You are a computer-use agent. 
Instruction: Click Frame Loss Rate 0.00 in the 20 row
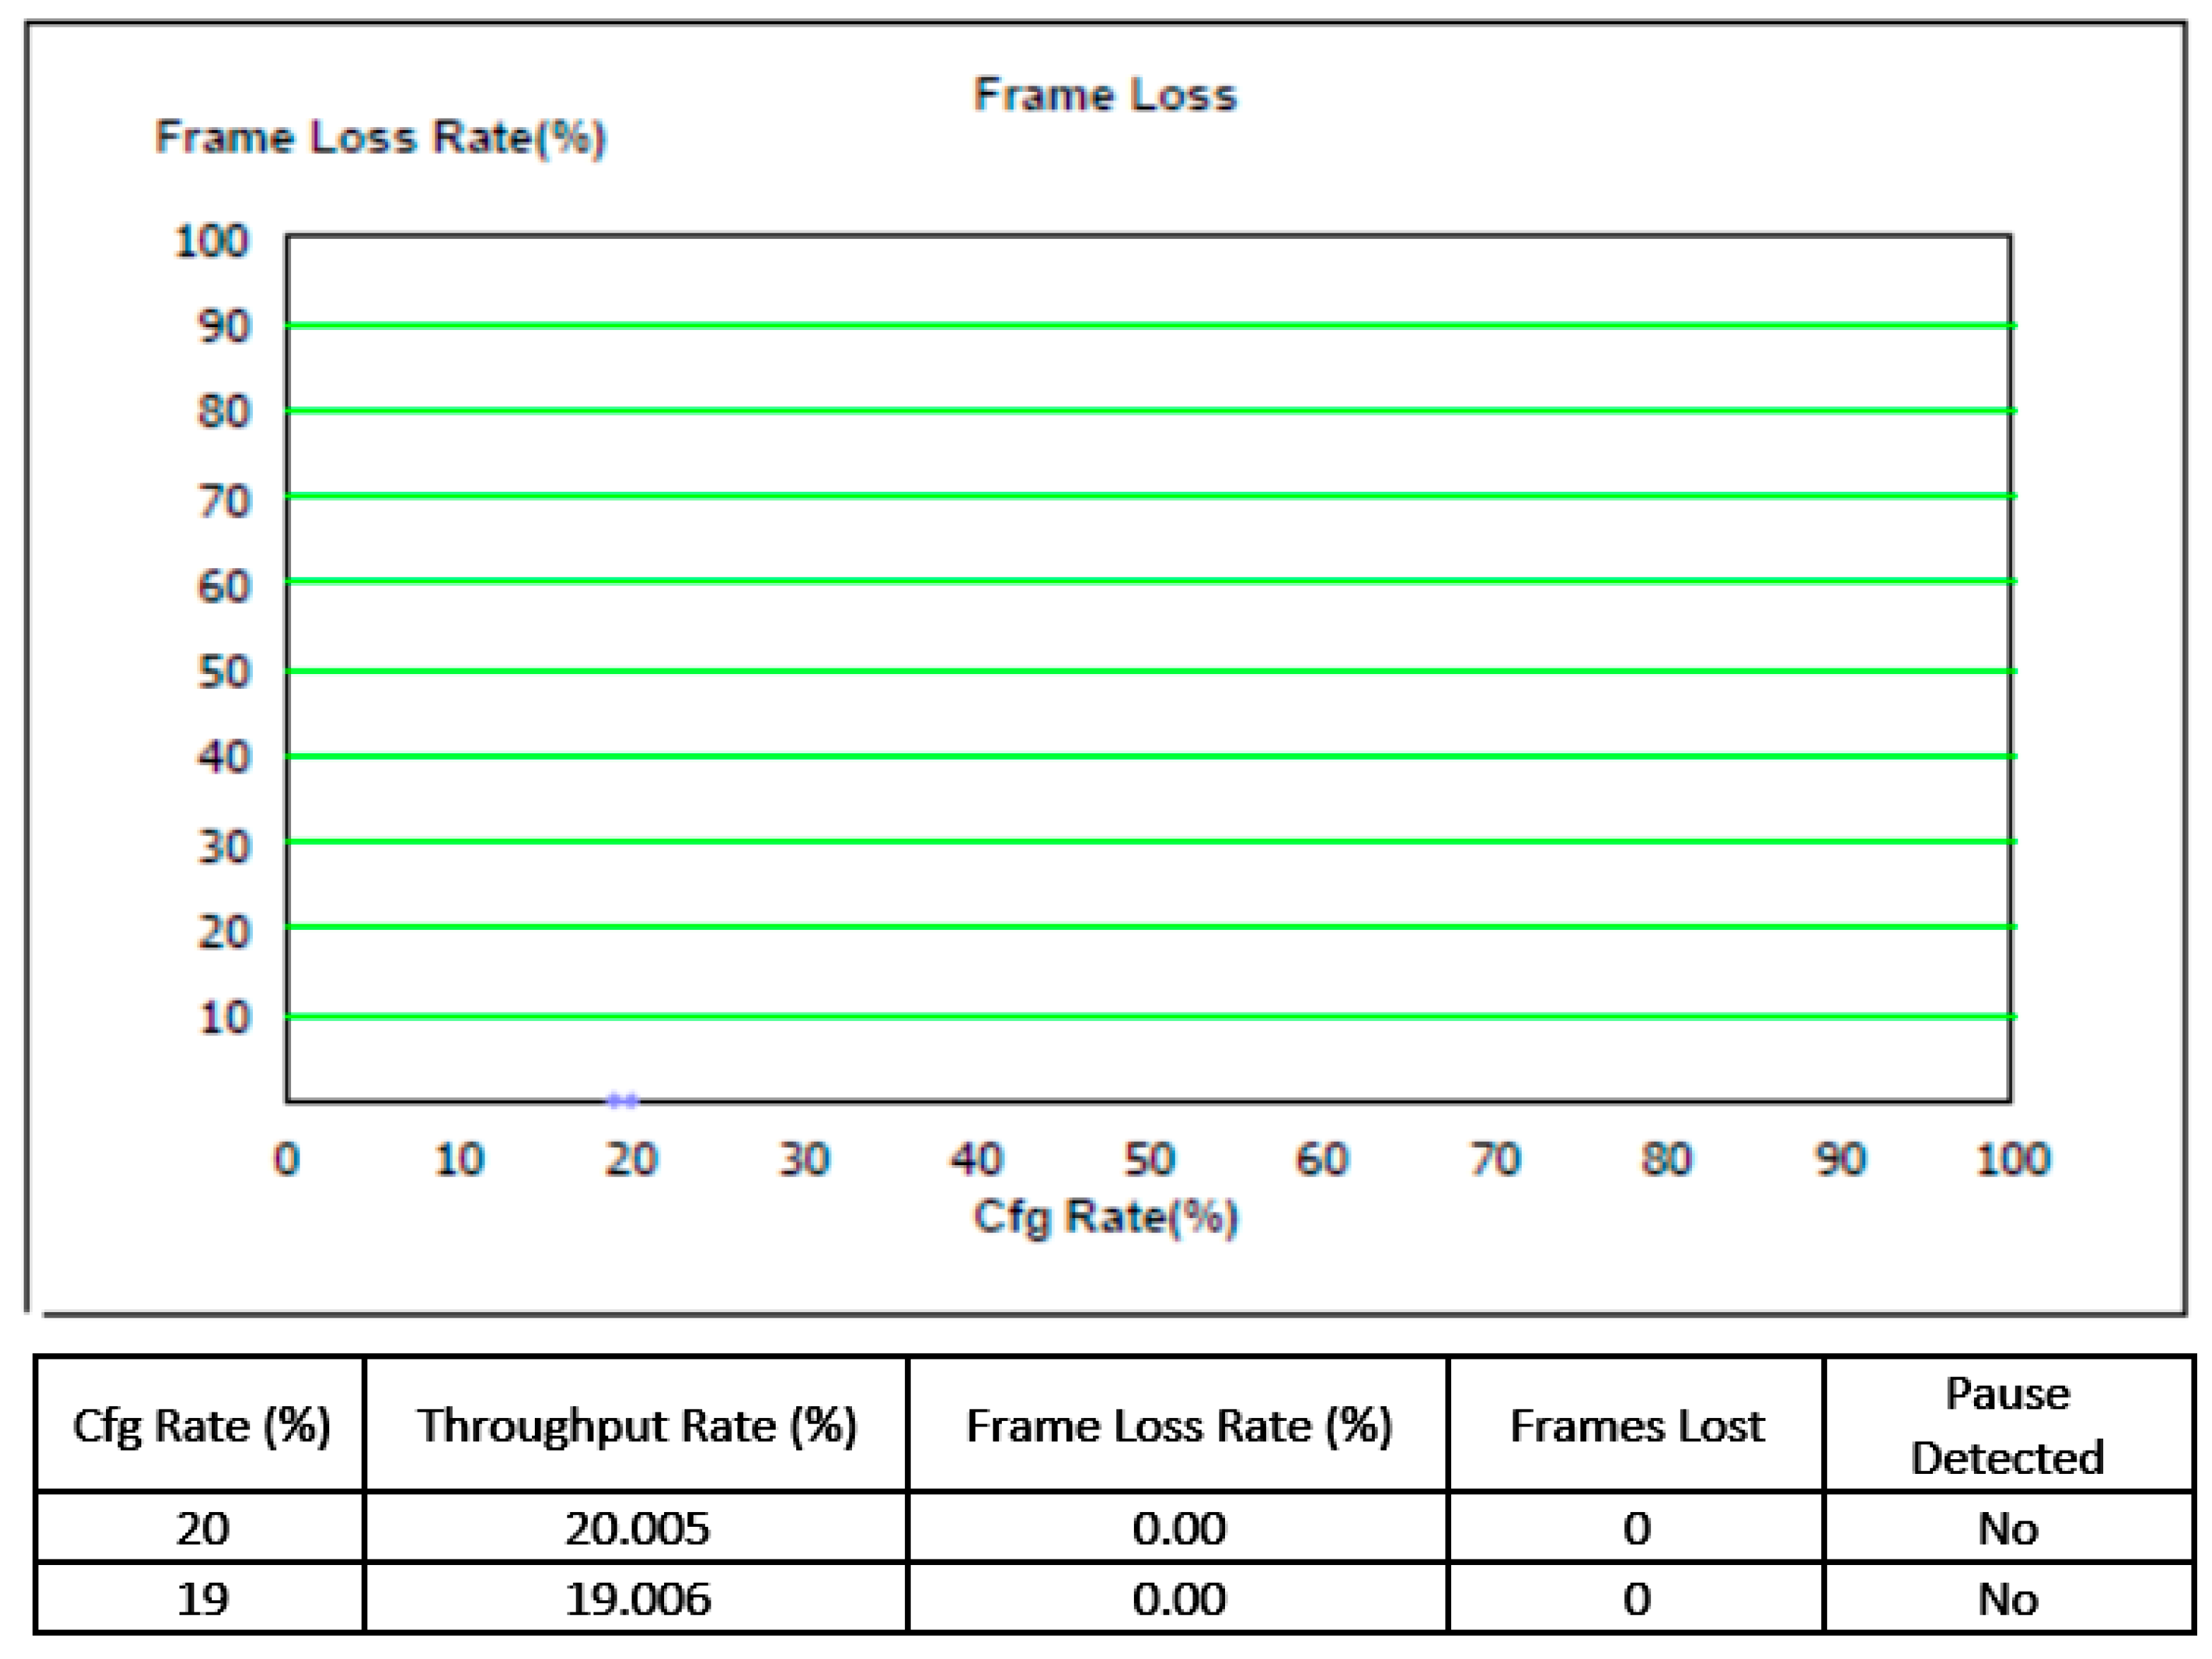click(x=1178, y=1528)
